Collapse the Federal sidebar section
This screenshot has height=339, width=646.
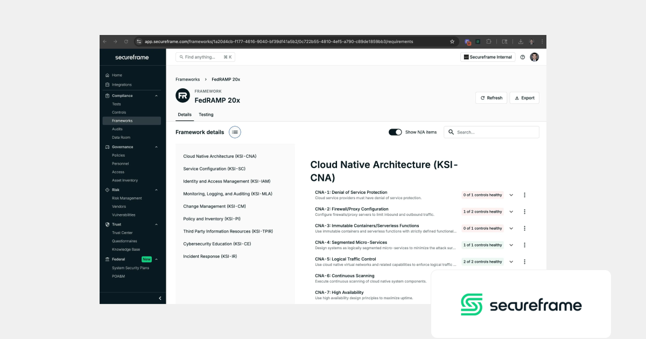[157, 259]
